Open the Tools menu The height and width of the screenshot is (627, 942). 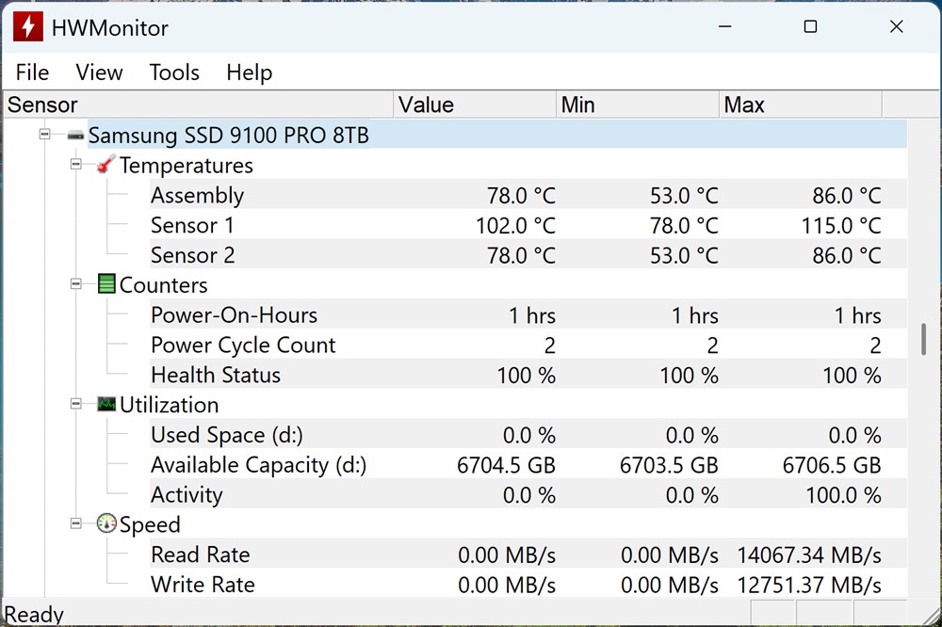tap(173, 72)
